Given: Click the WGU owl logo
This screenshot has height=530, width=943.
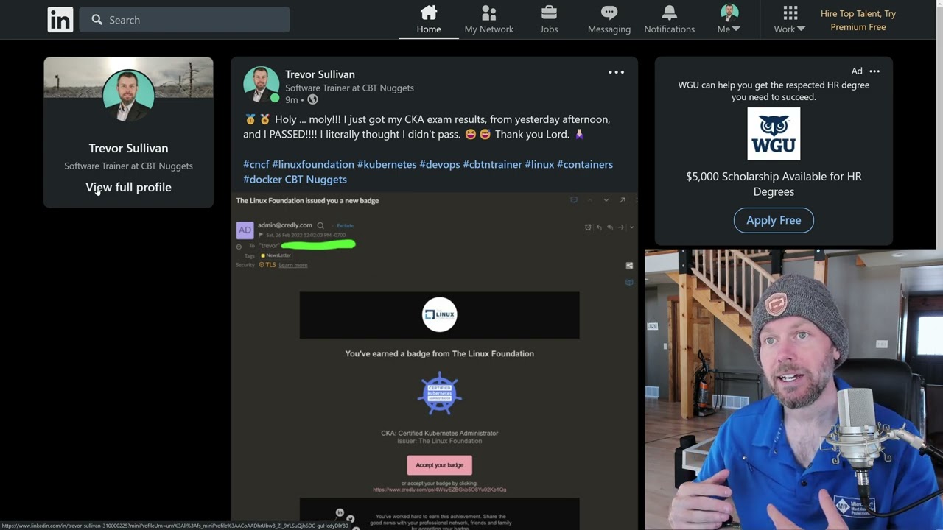Looking at the screenshot, I should 774,134.
